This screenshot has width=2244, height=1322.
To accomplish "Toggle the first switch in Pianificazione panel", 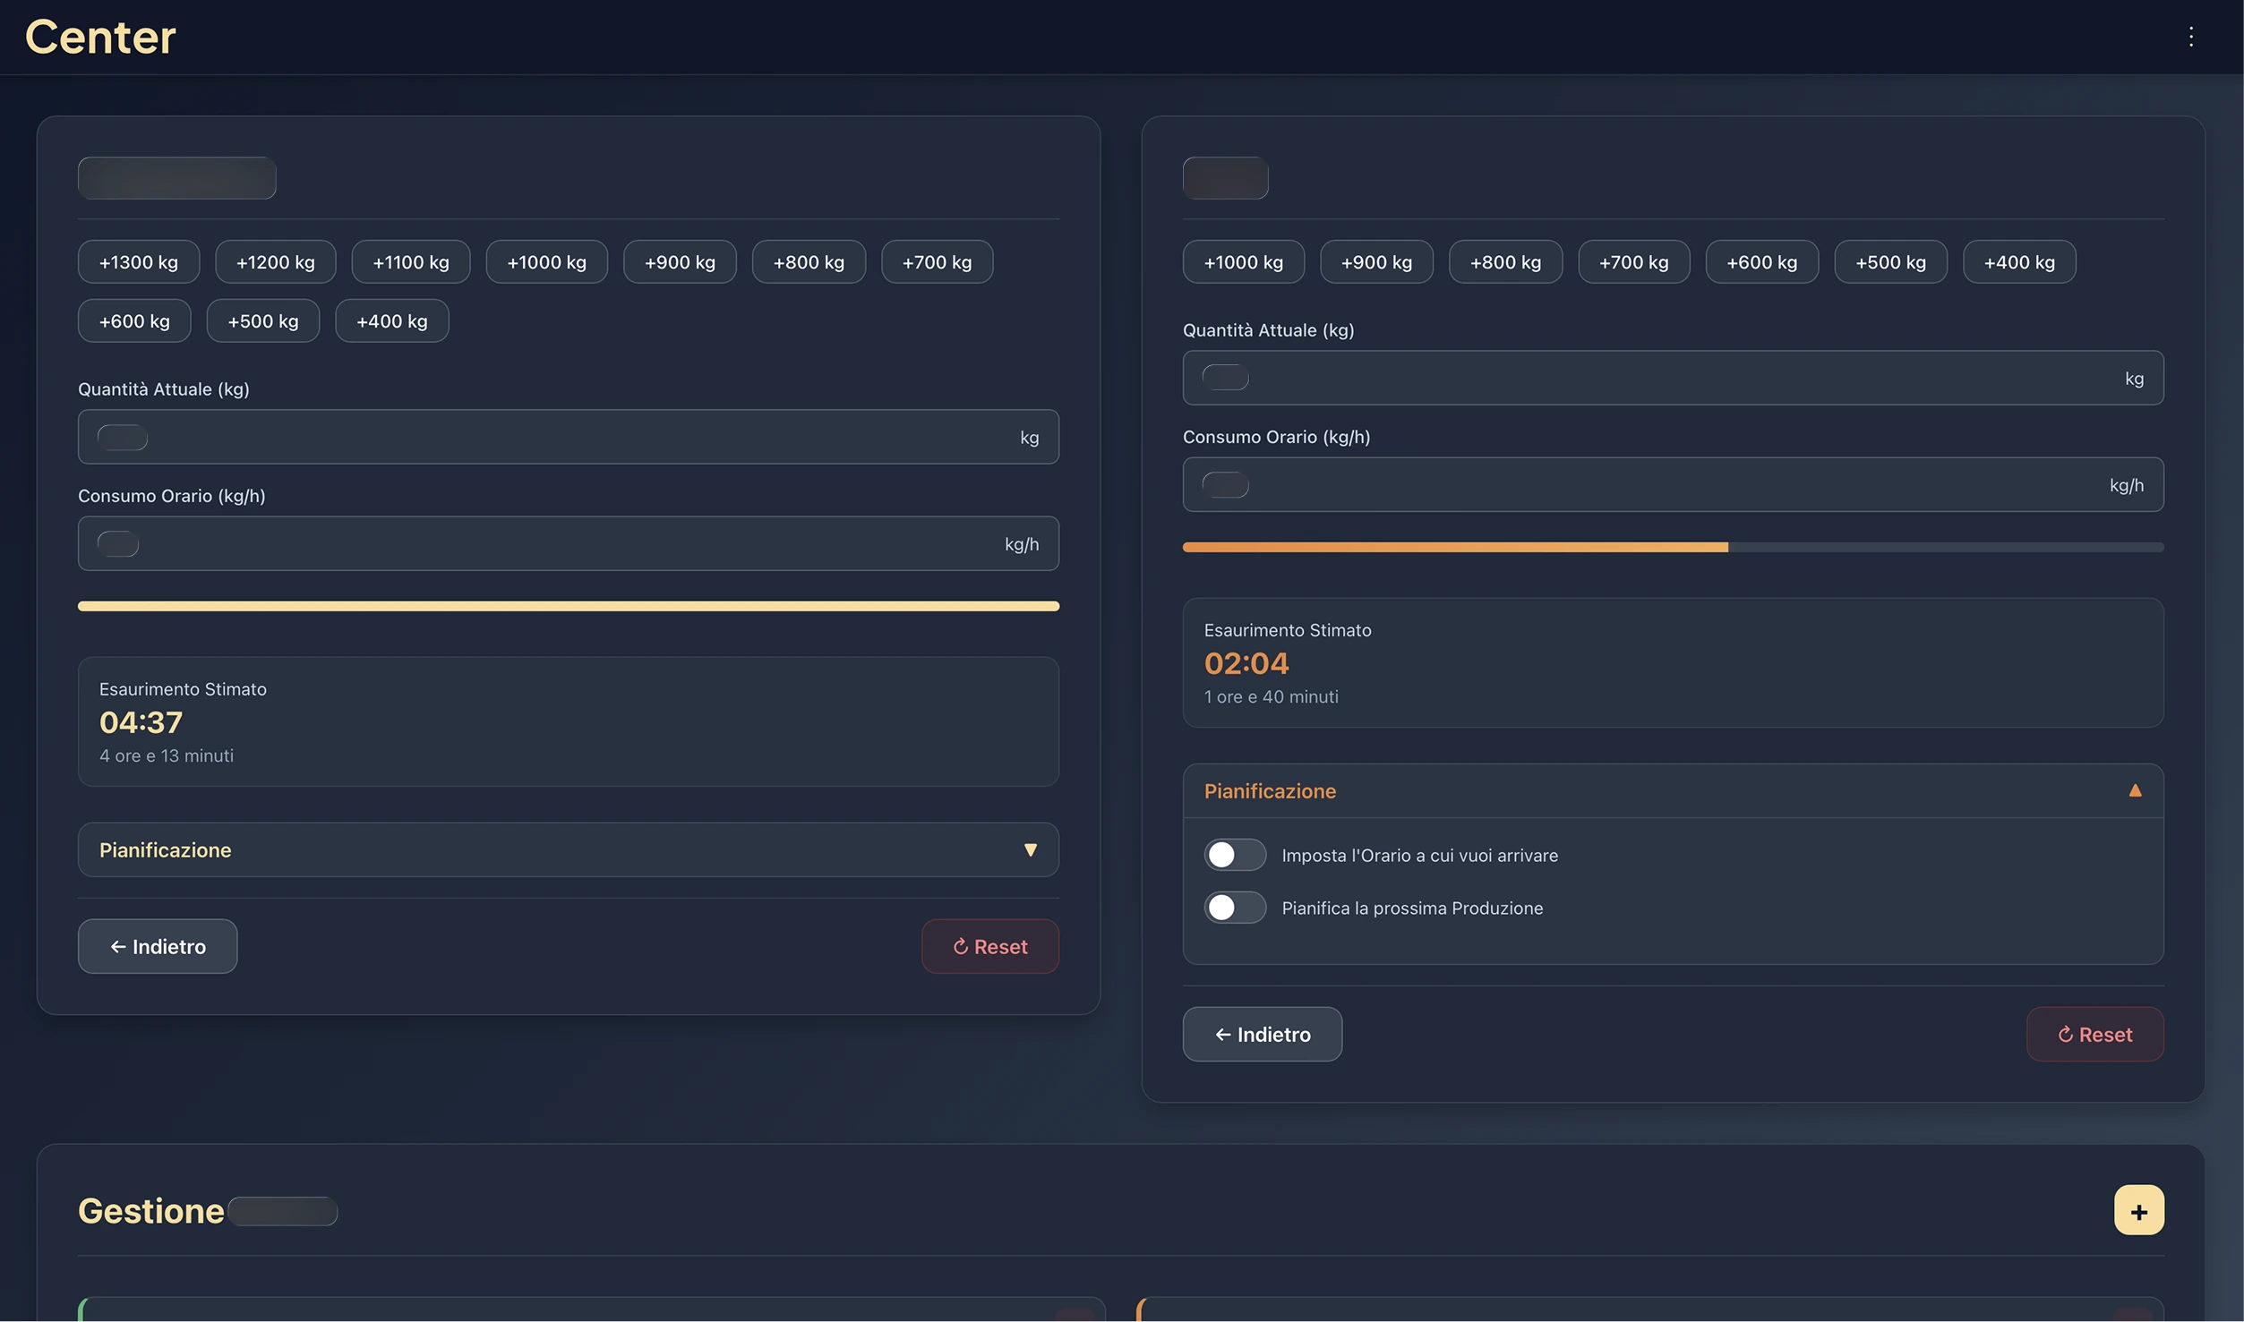I will point(1234,855).
